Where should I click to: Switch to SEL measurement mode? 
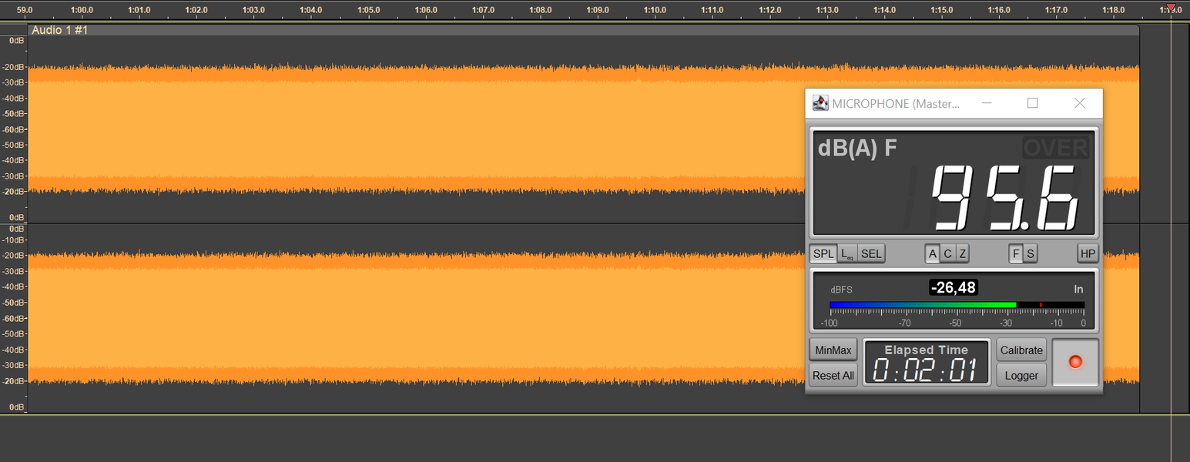871,253
